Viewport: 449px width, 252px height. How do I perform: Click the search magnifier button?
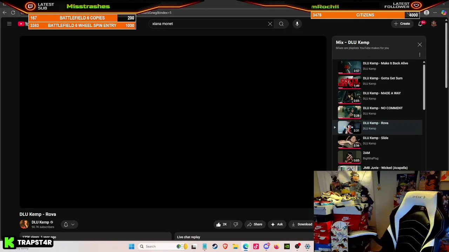click(281, 24)
